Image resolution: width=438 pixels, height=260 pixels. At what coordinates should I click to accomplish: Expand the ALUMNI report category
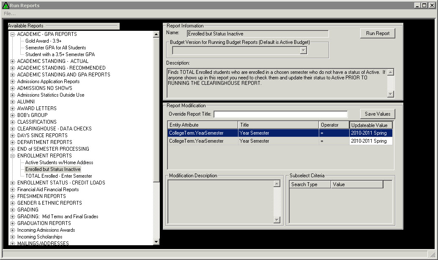click(13, 102)
